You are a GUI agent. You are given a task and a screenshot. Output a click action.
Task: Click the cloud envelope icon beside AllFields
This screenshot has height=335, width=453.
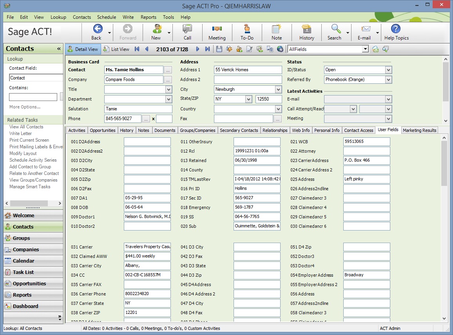tap(375, 49)
